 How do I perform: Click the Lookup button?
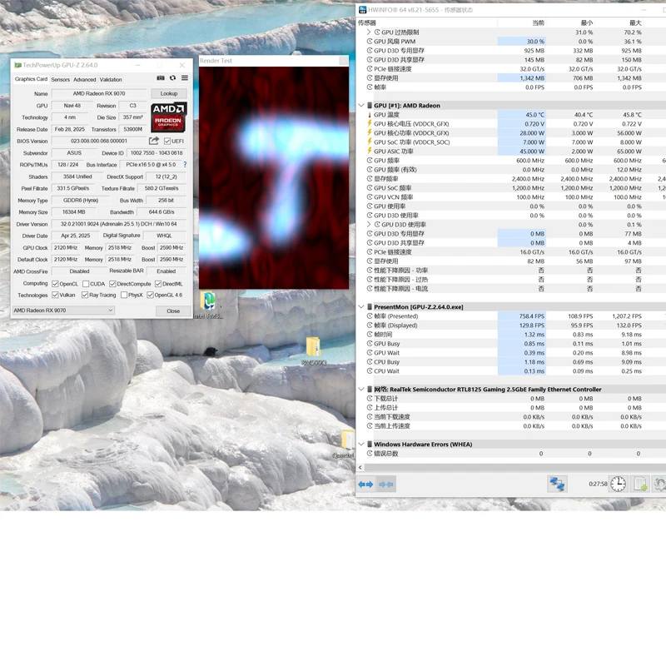[x=169, y=93]
